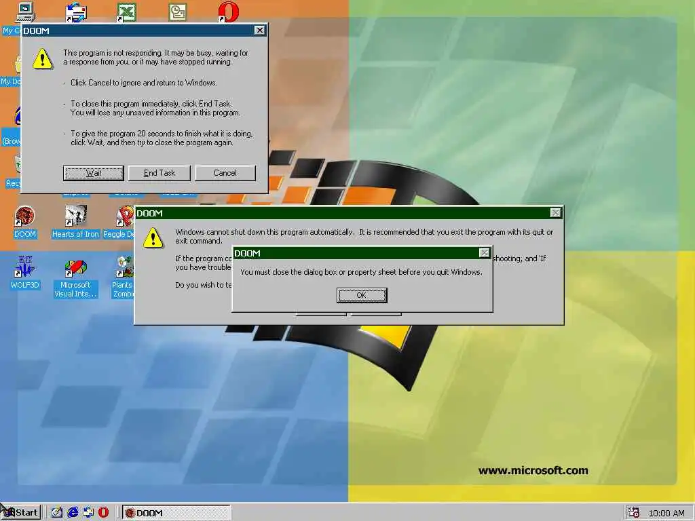Click OK in the DOOM message box
The width and height of the screenshot is (695, 521).
coord(362,295)
